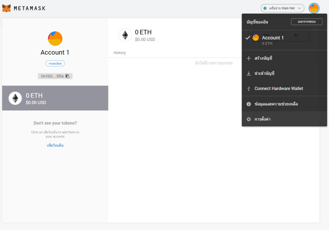Click the เพิ่มโทเค็น add token link

[x=55, y=146]
